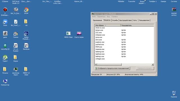Select the Bat_To_Exe gear icon
Screen dimensions: 180x101
(16, 10)
